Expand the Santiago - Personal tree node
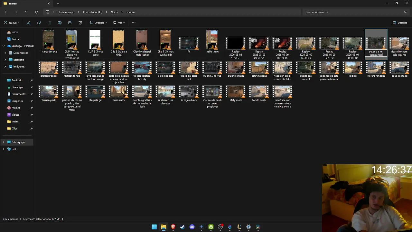Viewport: 412px width, 232px height. pos(4,46)
